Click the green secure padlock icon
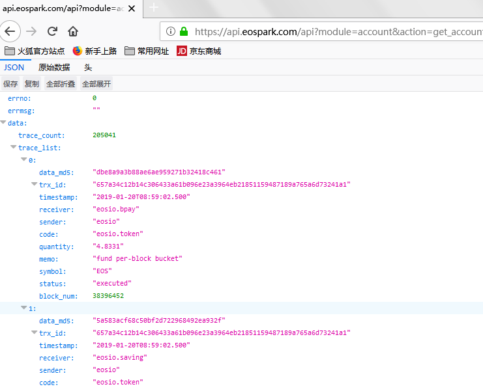 [184, 31]
